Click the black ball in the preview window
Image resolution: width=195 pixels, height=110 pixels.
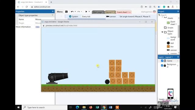coord(107,82)
